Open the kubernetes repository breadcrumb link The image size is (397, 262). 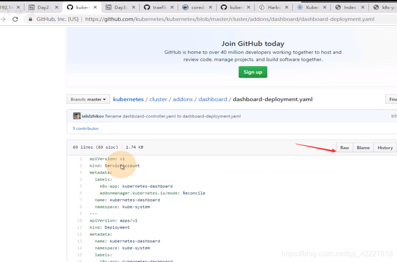click(128, 99)
